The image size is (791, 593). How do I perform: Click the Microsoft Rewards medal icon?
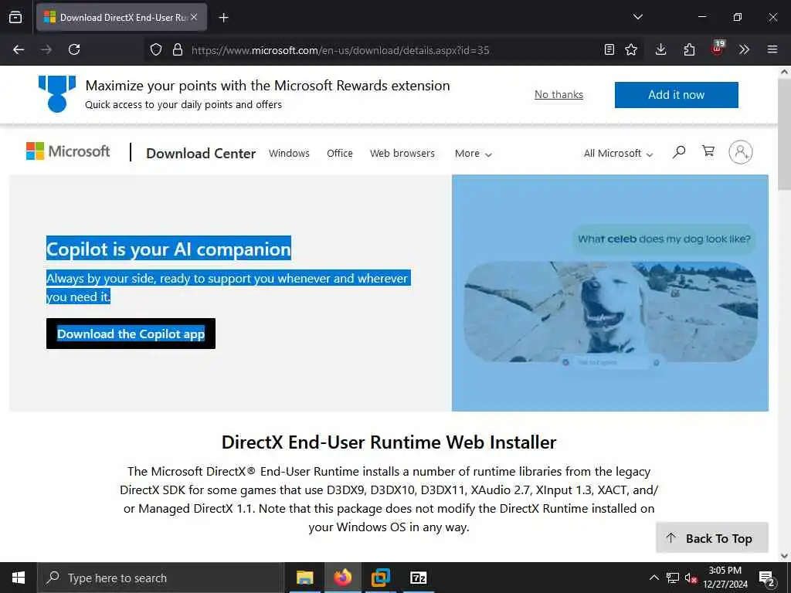coord(57,93)
